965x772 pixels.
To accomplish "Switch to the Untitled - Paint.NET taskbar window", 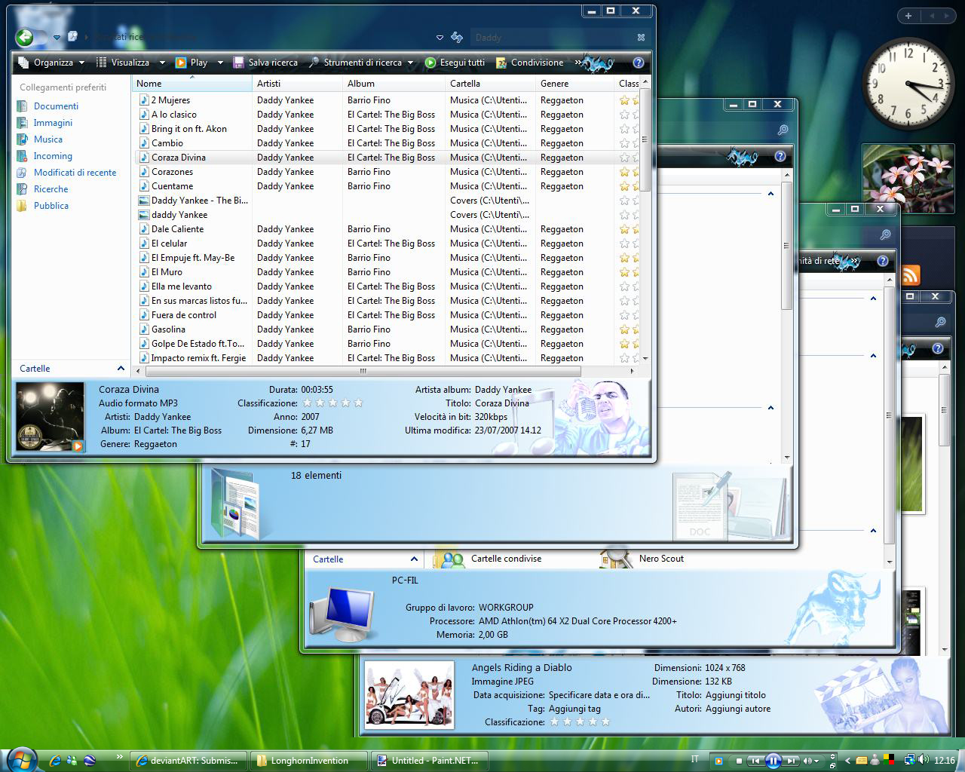I will click(430, 761).
